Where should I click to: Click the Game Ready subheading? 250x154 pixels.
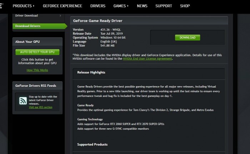tap(85, 105)
